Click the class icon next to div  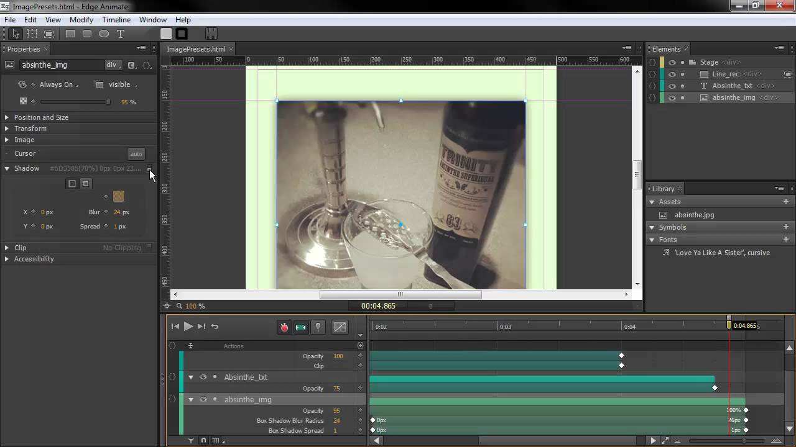(131, 65)
